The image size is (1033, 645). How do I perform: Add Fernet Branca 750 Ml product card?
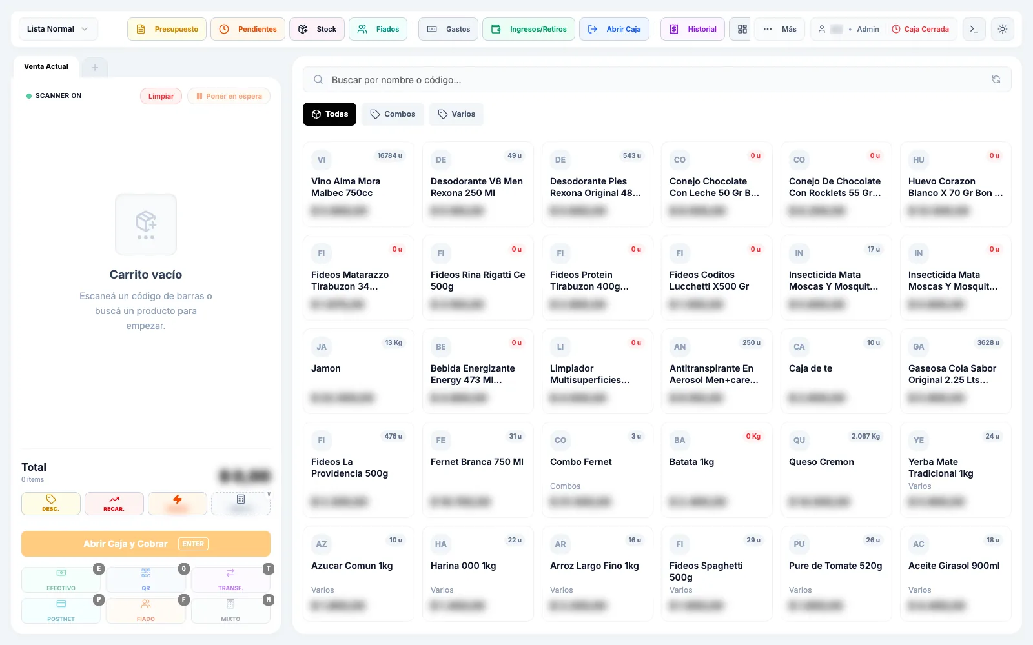[x=478, y=470]
